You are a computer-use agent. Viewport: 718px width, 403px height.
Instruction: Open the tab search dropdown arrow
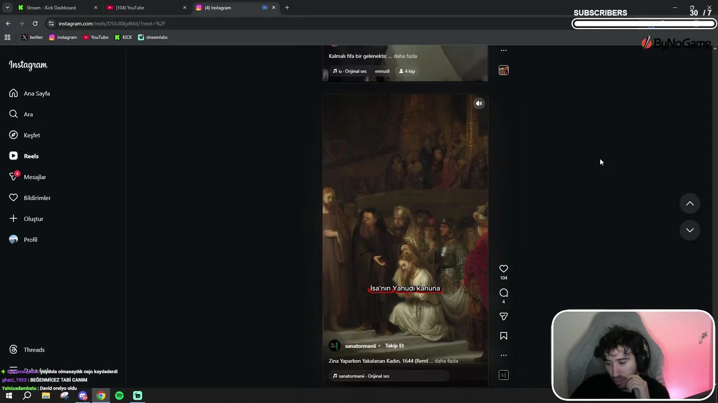pyautogui.click(x=7, y=8)
